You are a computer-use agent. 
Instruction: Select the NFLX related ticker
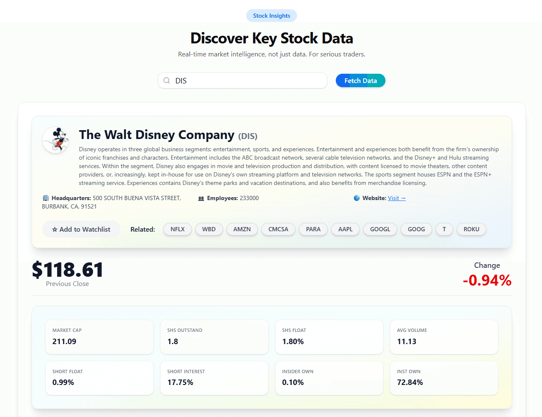click(x=178, y=229)
